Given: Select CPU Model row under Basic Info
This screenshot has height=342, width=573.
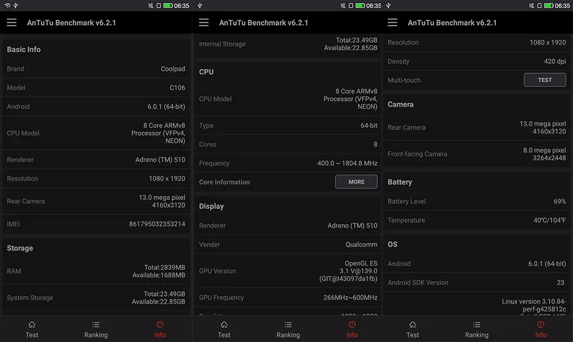Looking at the screenshot, I should click(x=95, y=133).
